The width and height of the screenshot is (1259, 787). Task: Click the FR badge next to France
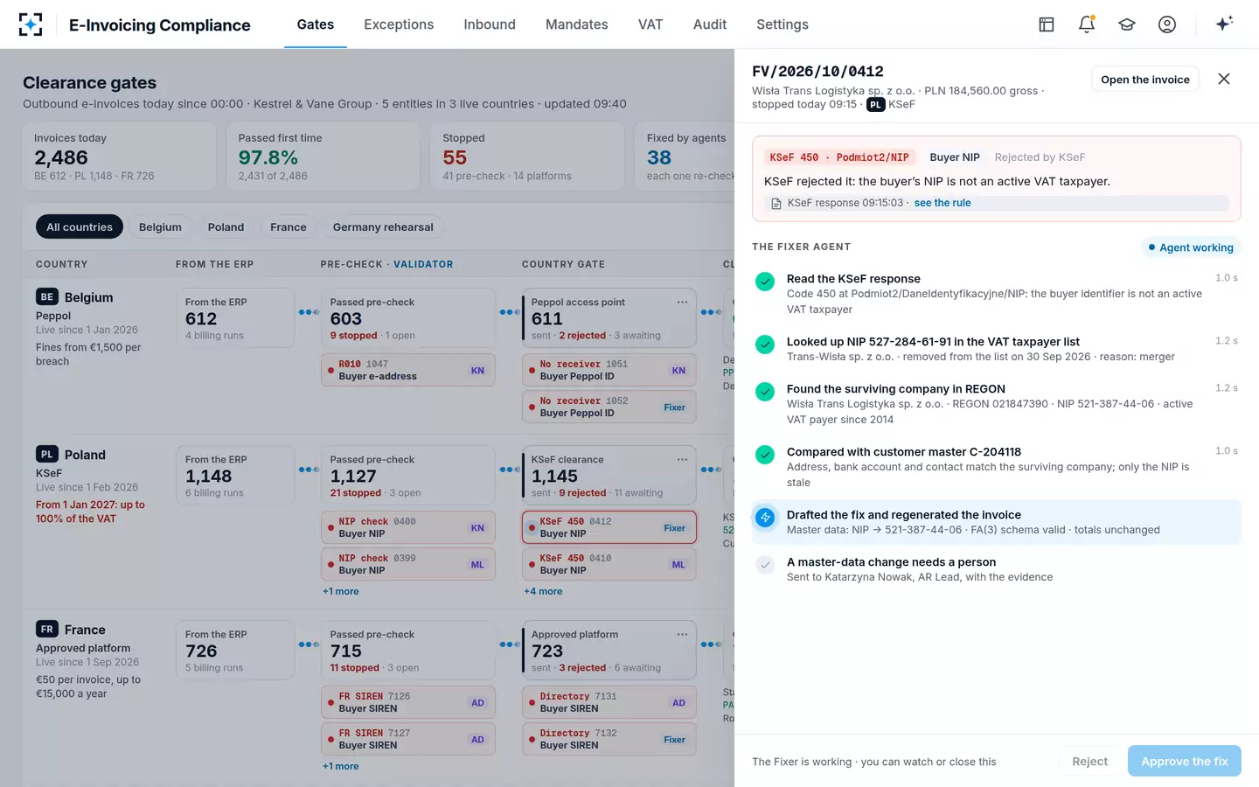click(47, 629)
